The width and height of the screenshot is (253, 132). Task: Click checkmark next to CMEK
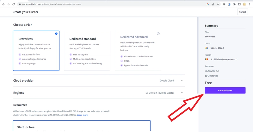pyautogui.click(x=122, y=61)
